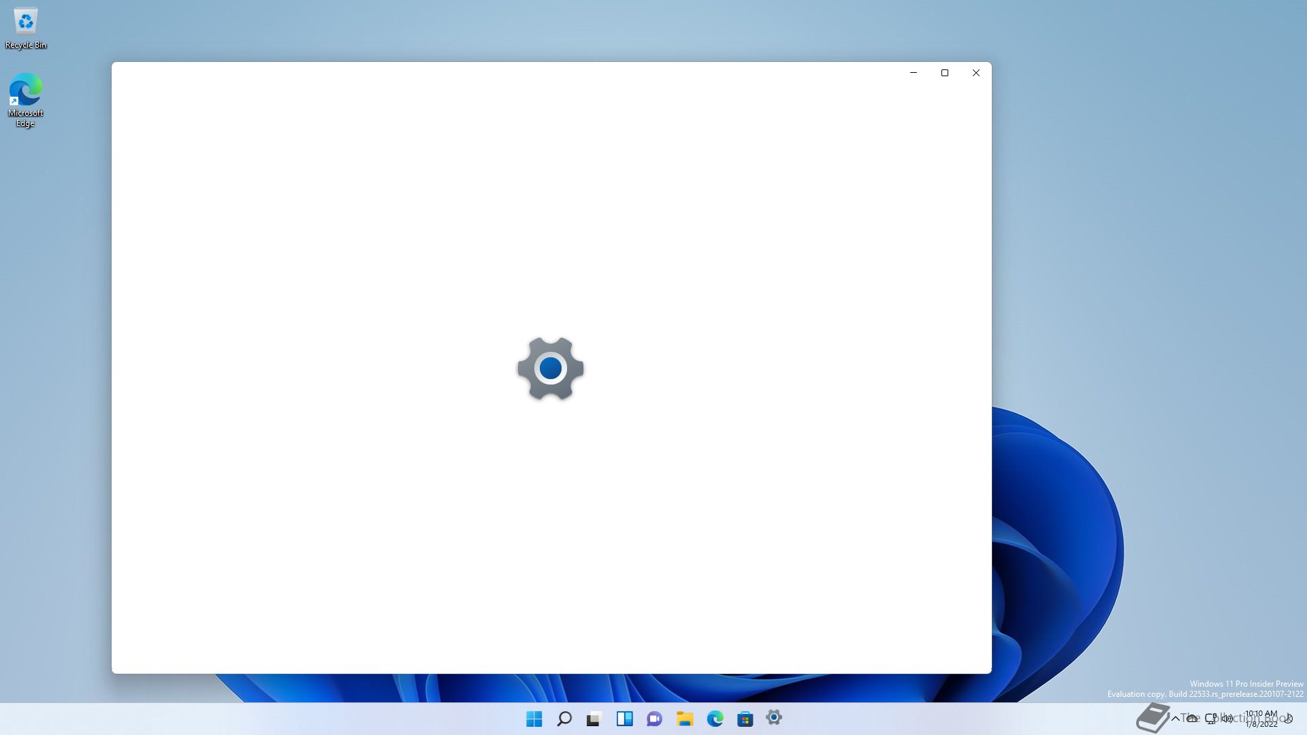Open the volume speaker tray icon
Image resolution: width=1307 pixels, height=735 pixels.
coord(1227,719)
